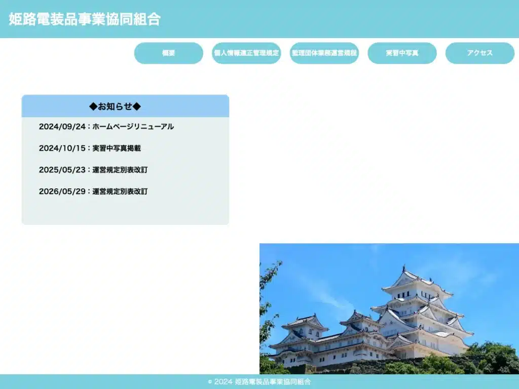Click the 姫路電装品事業協同組合 site title in header
519x389 pixels.
pos(85,19)
